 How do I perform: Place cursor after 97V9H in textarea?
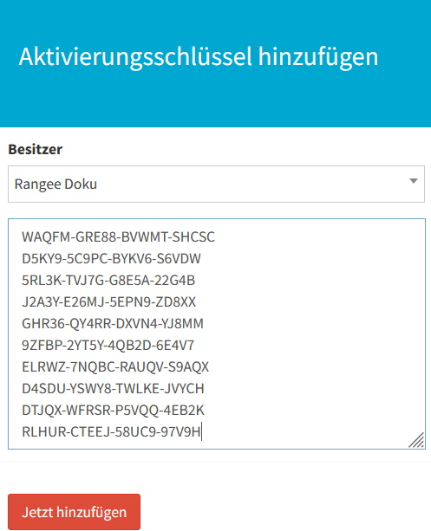[x=201, y=431]
